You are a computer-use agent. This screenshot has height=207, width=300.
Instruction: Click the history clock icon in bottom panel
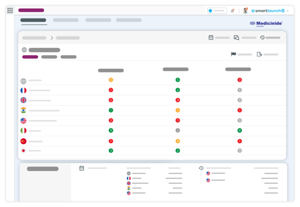click(x=201, y=168)
